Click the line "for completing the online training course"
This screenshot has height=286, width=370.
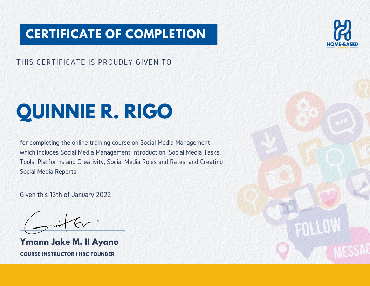click(x=115, y=143)
